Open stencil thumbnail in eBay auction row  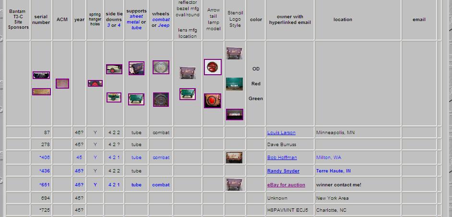click(234, 184)
